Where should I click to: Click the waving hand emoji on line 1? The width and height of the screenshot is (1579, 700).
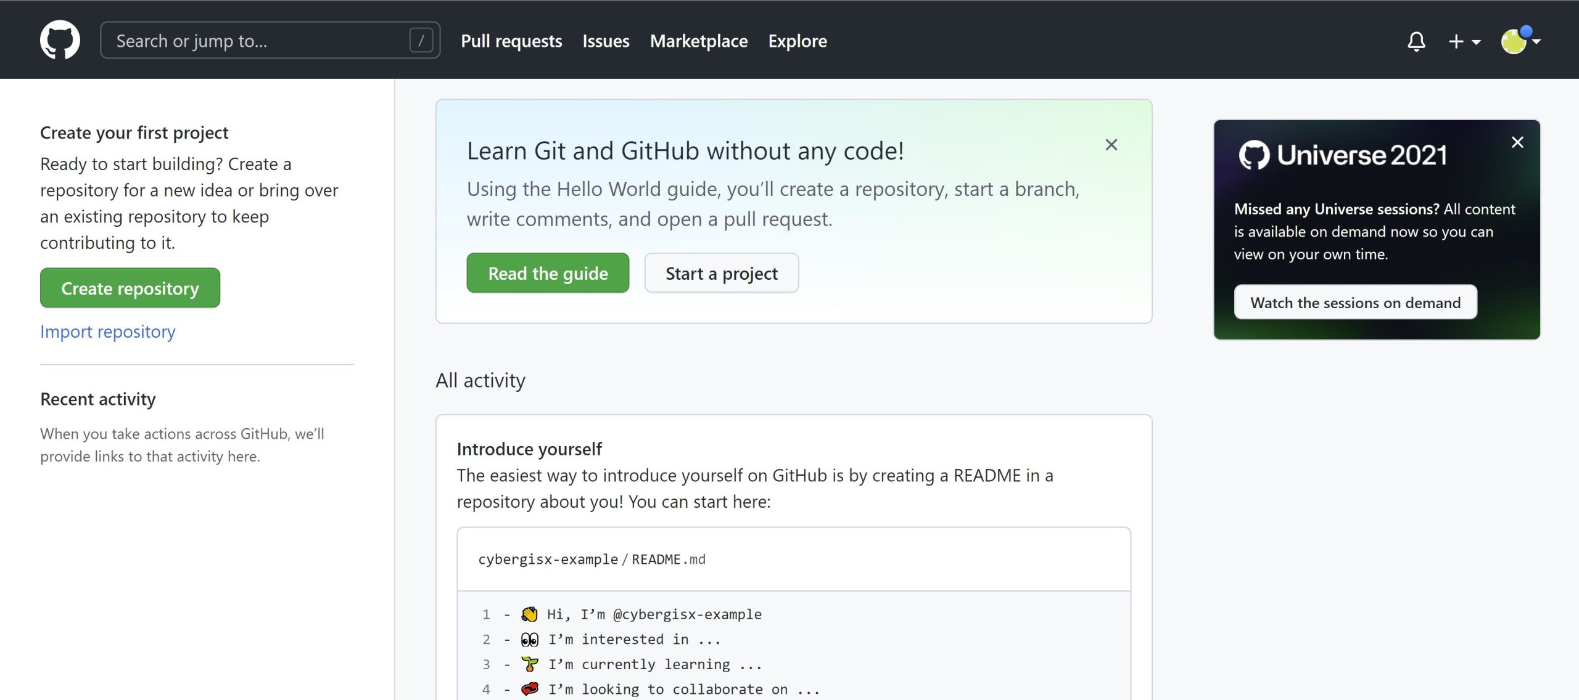coord(529,614)
